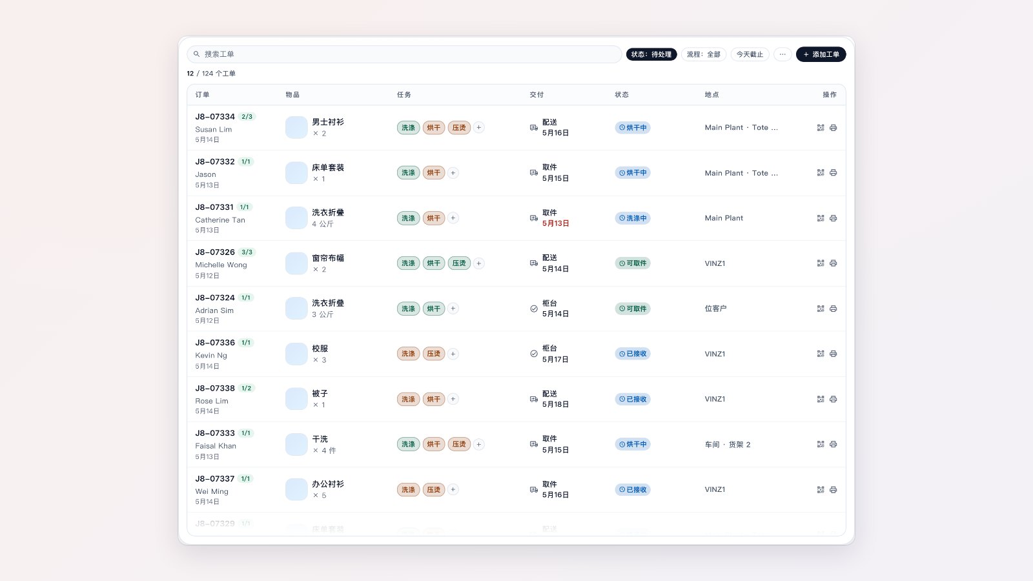The image size is (1033, 581).
Task: Sort by the 状态 column header
Action: (622, 95)
